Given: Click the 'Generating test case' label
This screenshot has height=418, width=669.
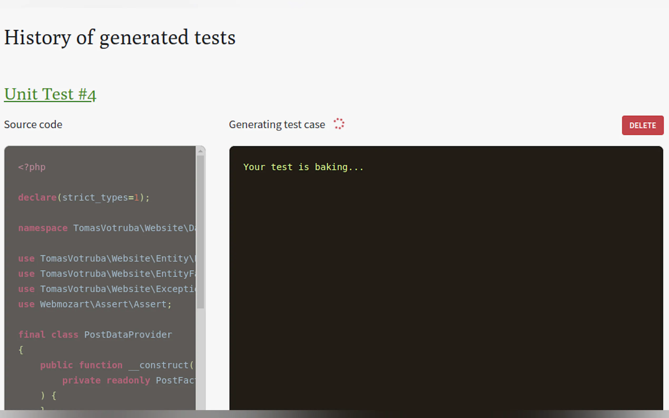Looking at the screenshot, I should [277, 125].
